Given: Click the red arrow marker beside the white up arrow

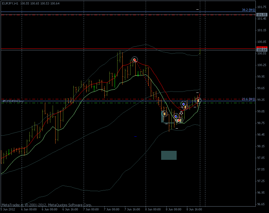Looking at the screenshot, I should [179, 121].
